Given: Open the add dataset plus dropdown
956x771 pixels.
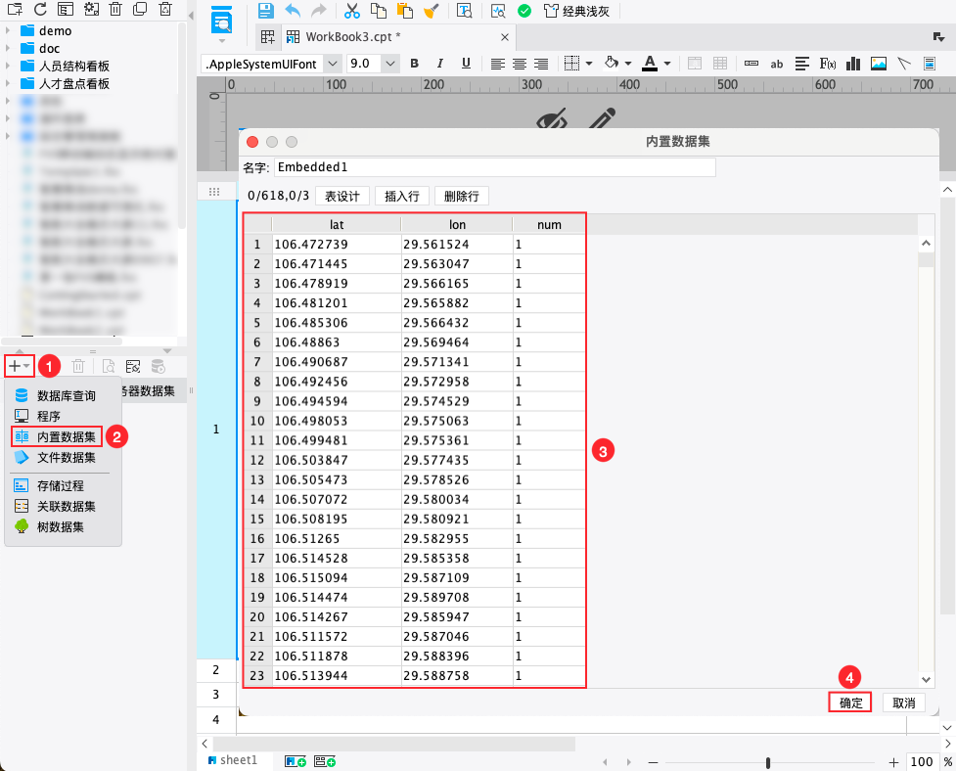Looking at the screenshot, I should (x=19, y=366).
